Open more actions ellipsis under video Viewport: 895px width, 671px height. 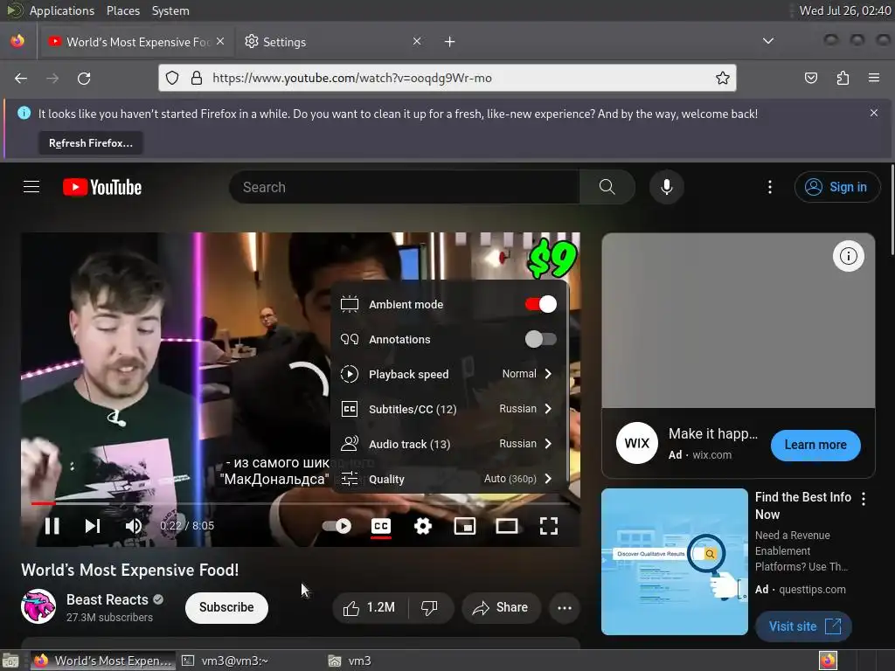click(565, 608)
